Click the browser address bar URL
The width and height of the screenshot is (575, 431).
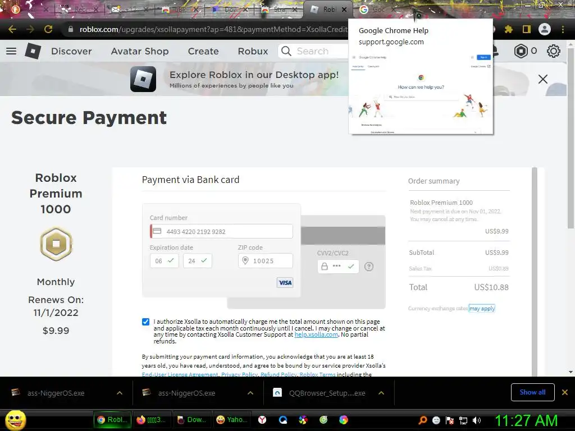(x=213, y=29)
